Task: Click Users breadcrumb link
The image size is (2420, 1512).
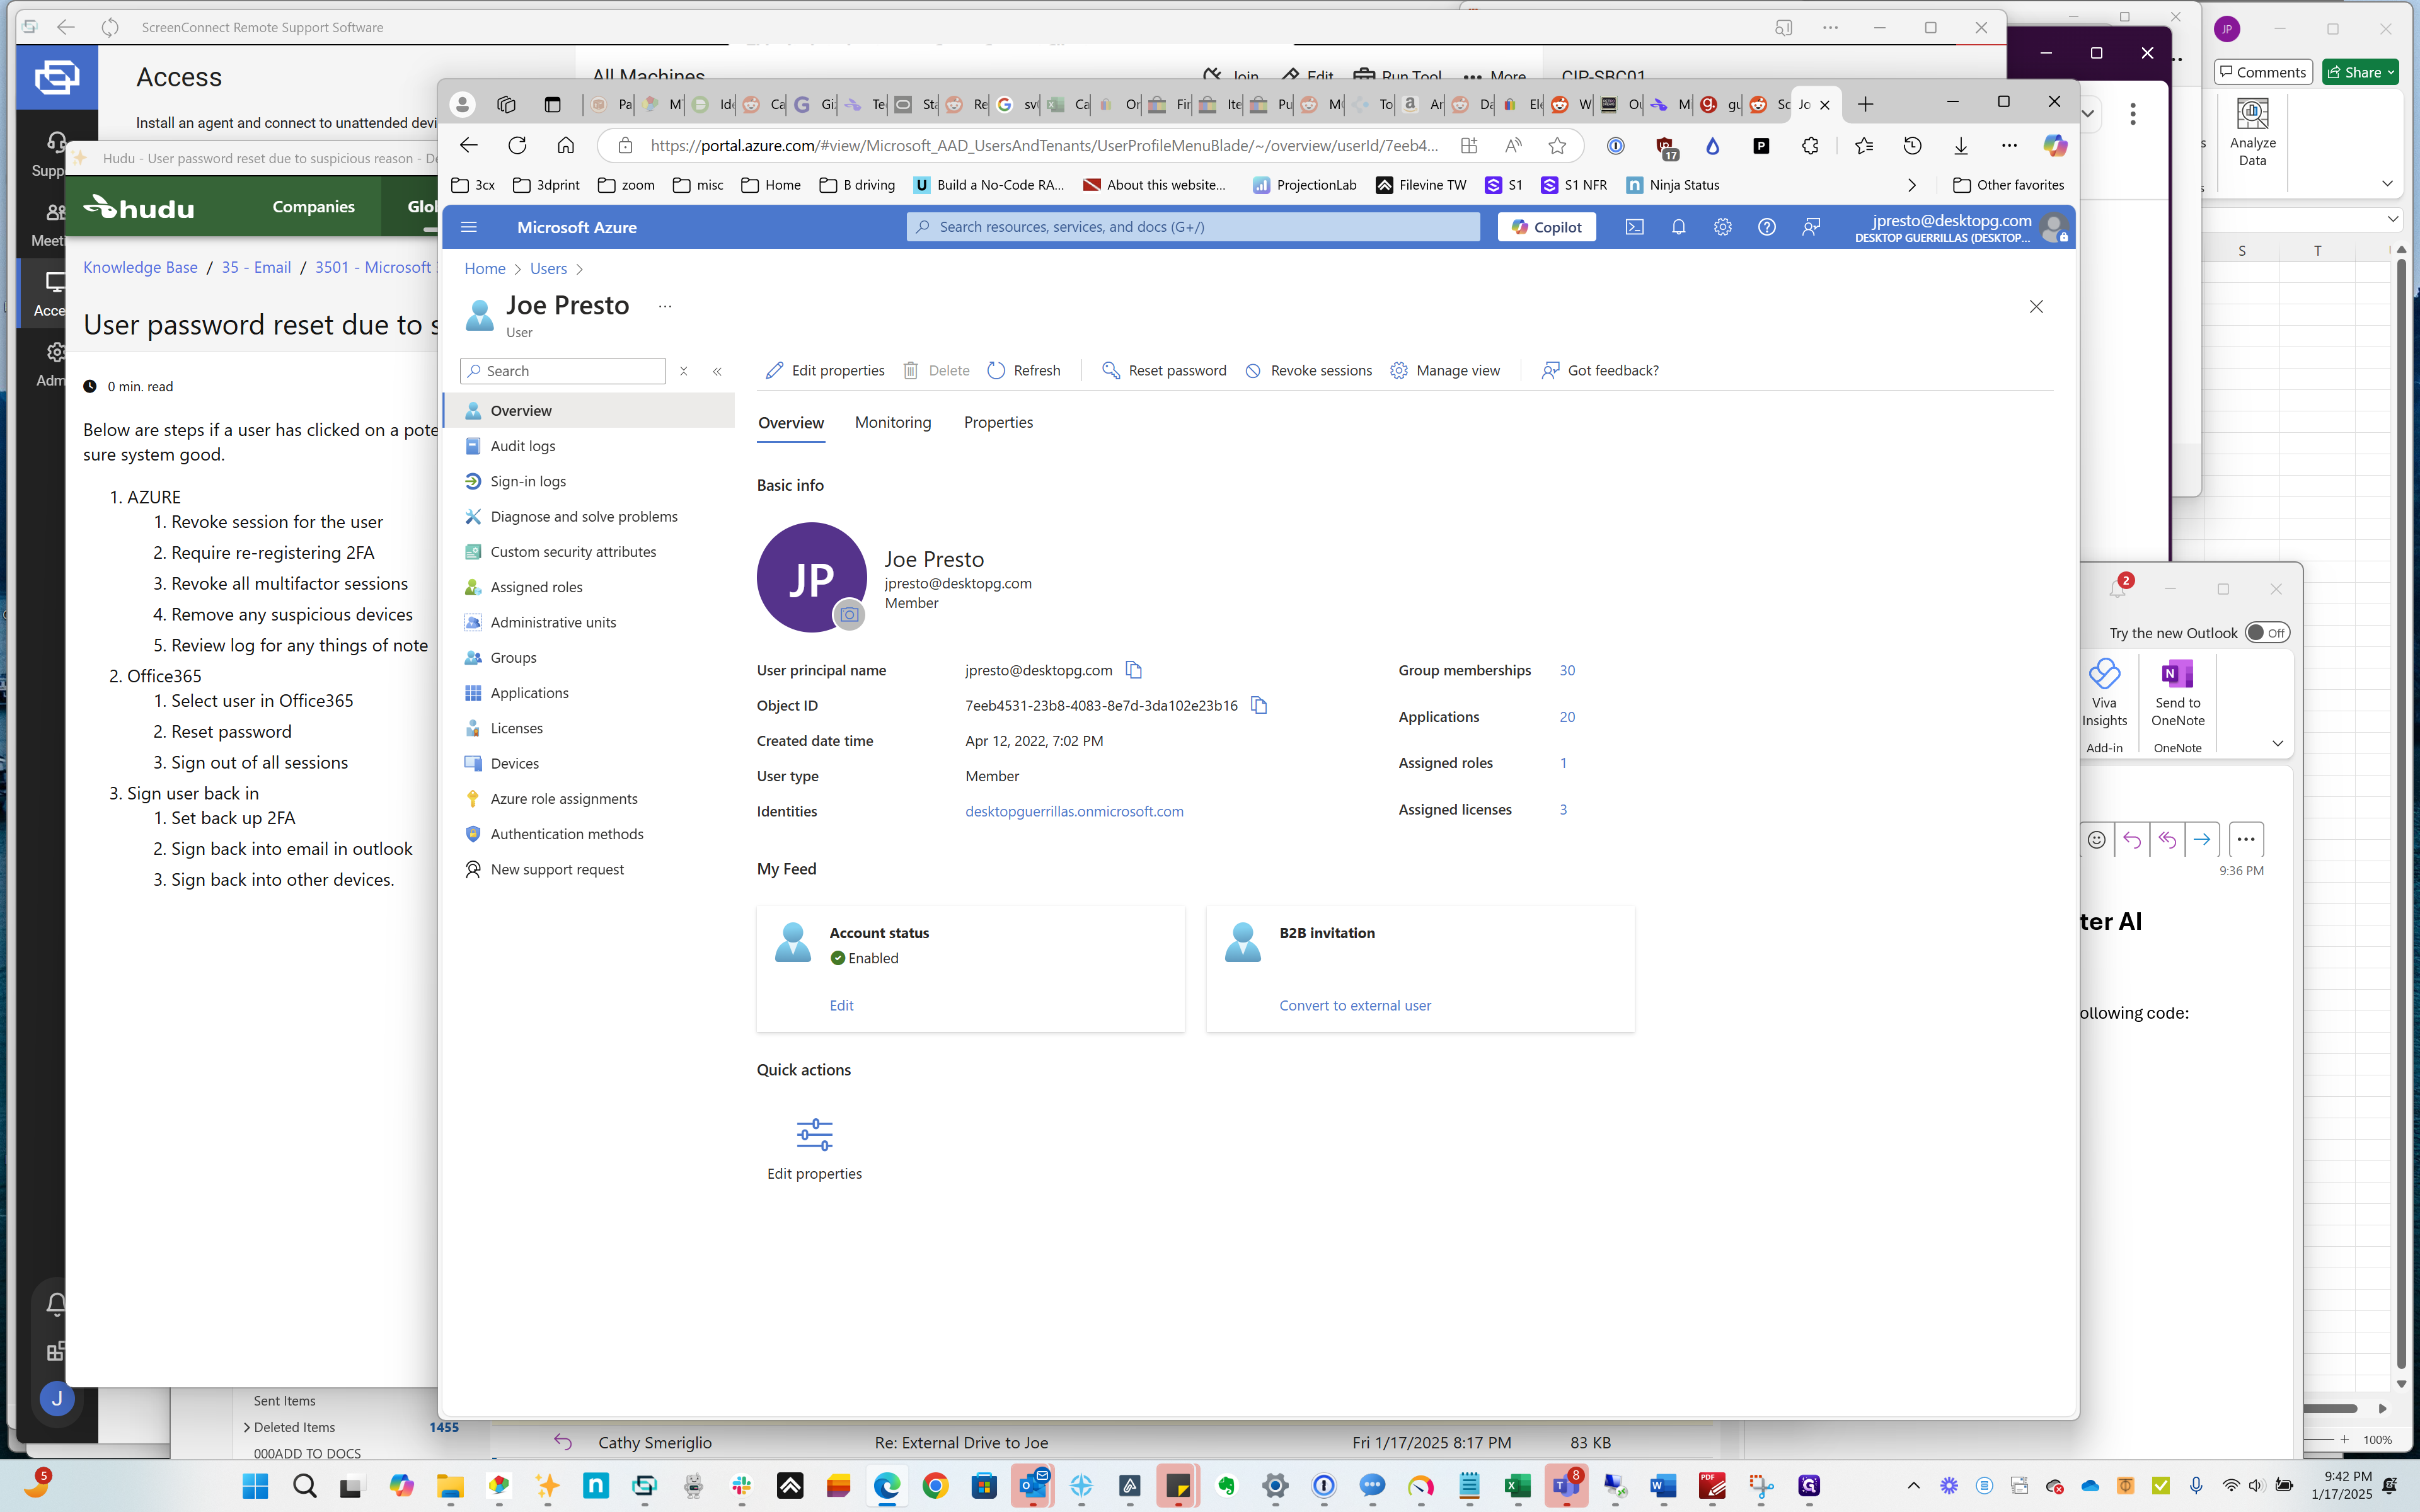Action: [x=548, y=269]
